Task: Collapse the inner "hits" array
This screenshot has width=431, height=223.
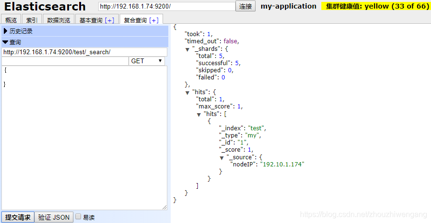Action: pos(199,115)
